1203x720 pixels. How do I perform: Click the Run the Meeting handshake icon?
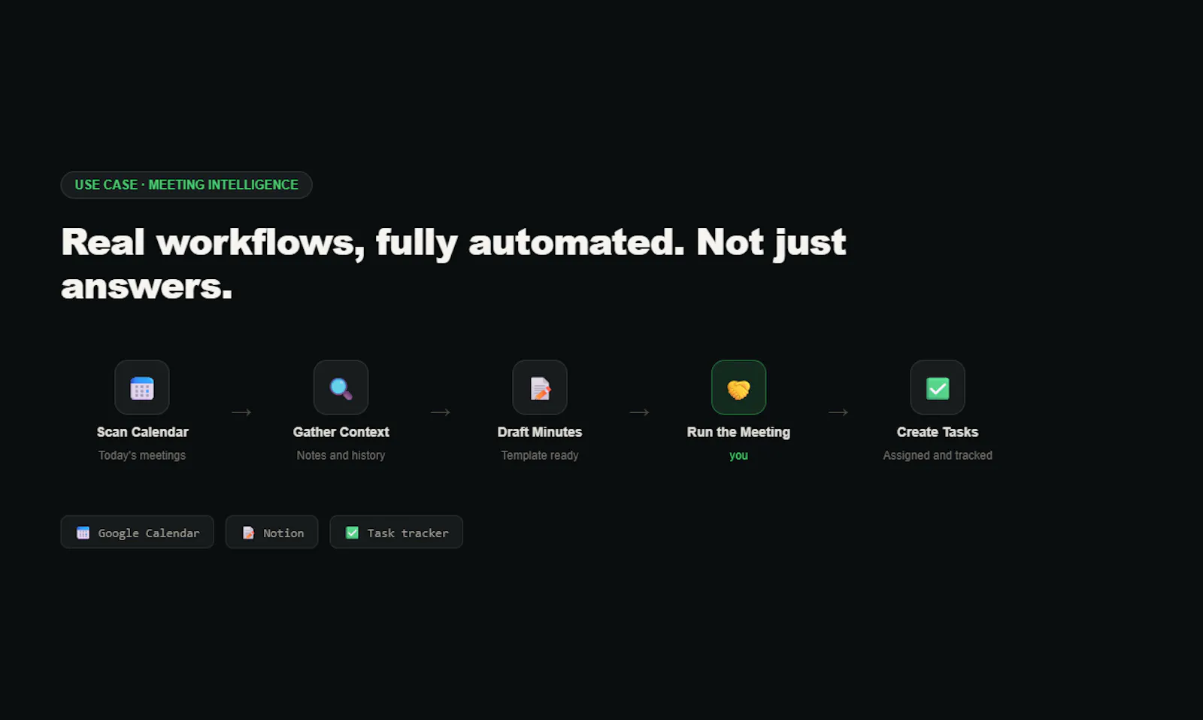(738, 389)
